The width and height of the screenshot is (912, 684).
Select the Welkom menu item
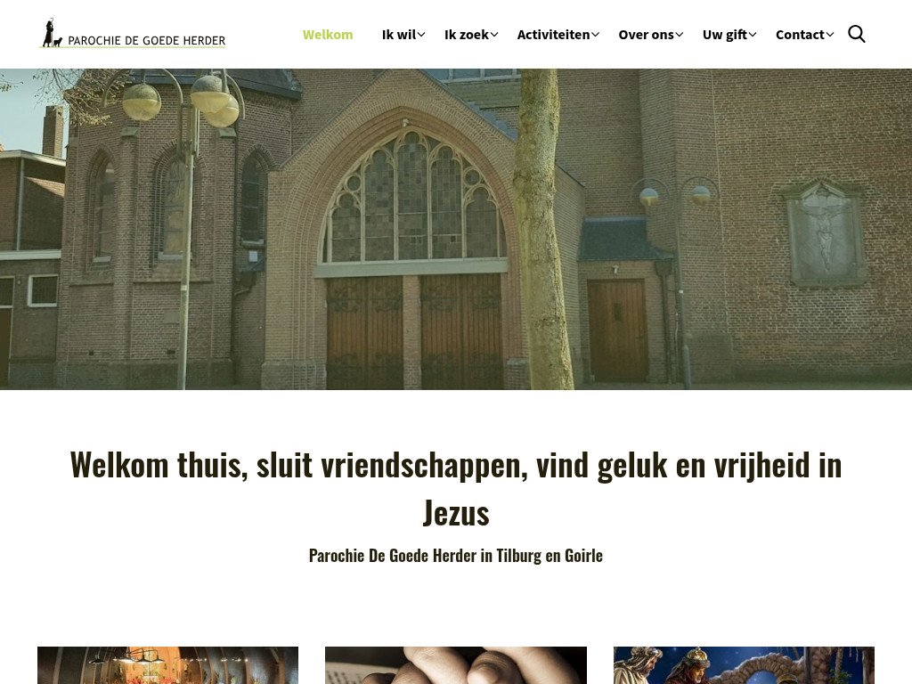click(328, 35)
